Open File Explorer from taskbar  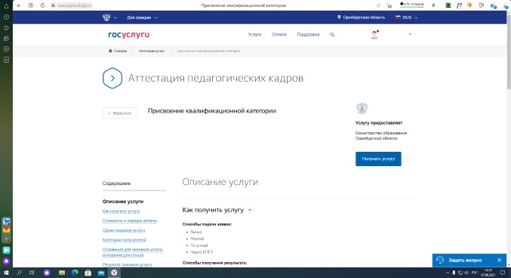click(62, 273)
